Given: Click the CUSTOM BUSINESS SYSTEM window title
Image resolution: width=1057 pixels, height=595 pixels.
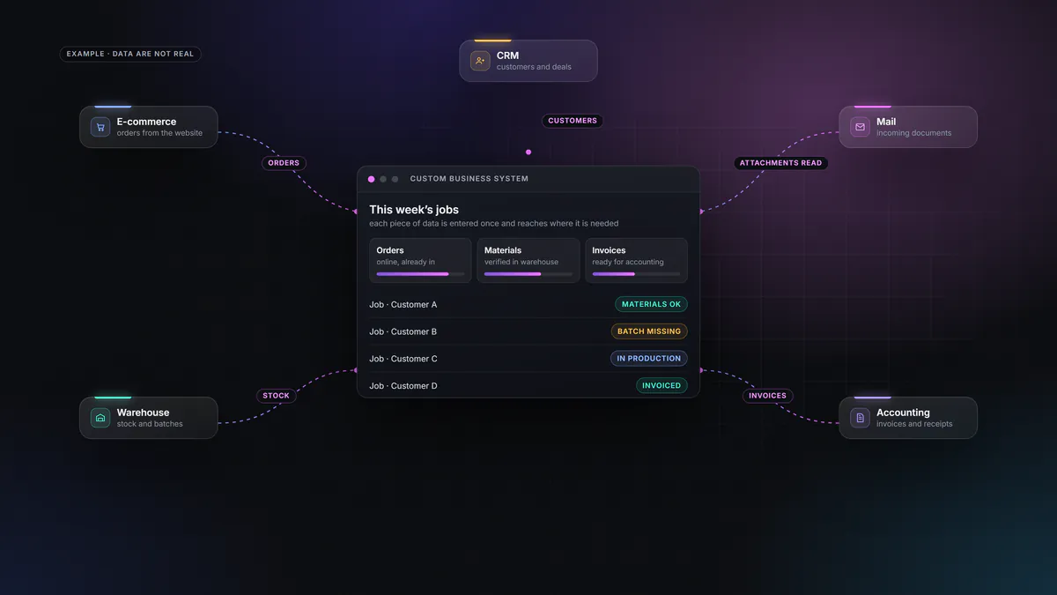Looking at the screenshot, I should coord(469,179).
